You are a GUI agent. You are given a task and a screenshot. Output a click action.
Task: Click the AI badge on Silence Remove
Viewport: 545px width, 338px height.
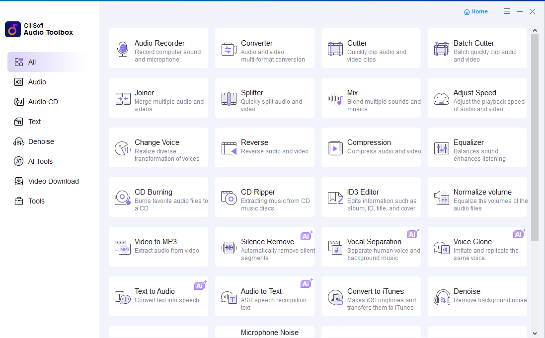pyautogui.click(x=306, y=236)
